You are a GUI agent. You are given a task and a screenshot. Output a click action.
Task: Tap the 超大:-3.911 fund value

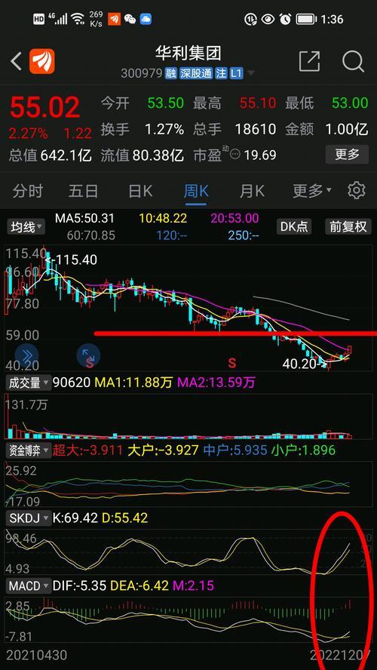click(87, 450)
